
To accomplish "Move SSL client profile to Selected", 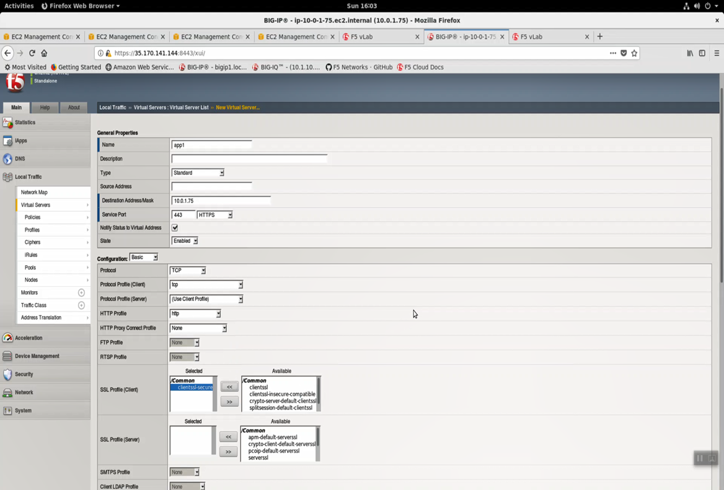I will tap(229, 387).
